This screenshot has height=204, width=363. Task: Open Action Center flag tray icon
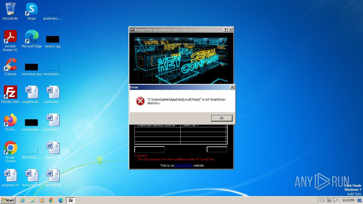click(x=336, y=200)
